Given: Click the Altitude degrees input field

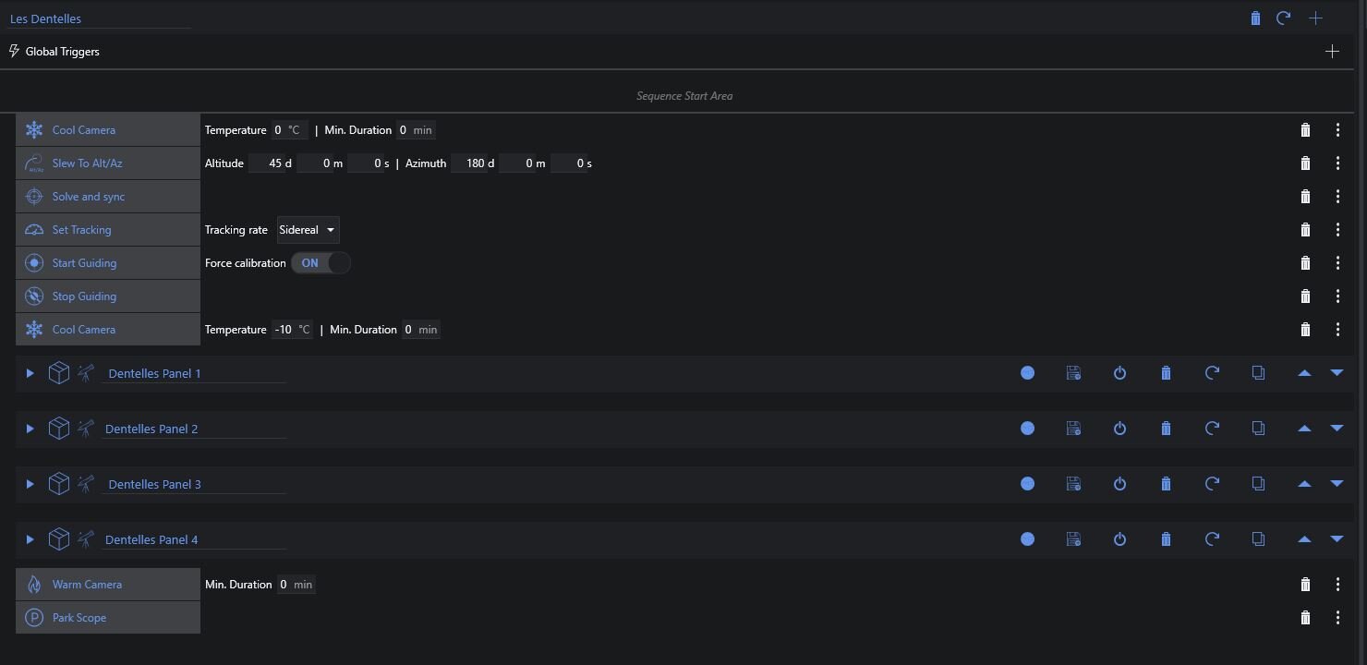Looking at the screenshot, I should pos(266,163).
